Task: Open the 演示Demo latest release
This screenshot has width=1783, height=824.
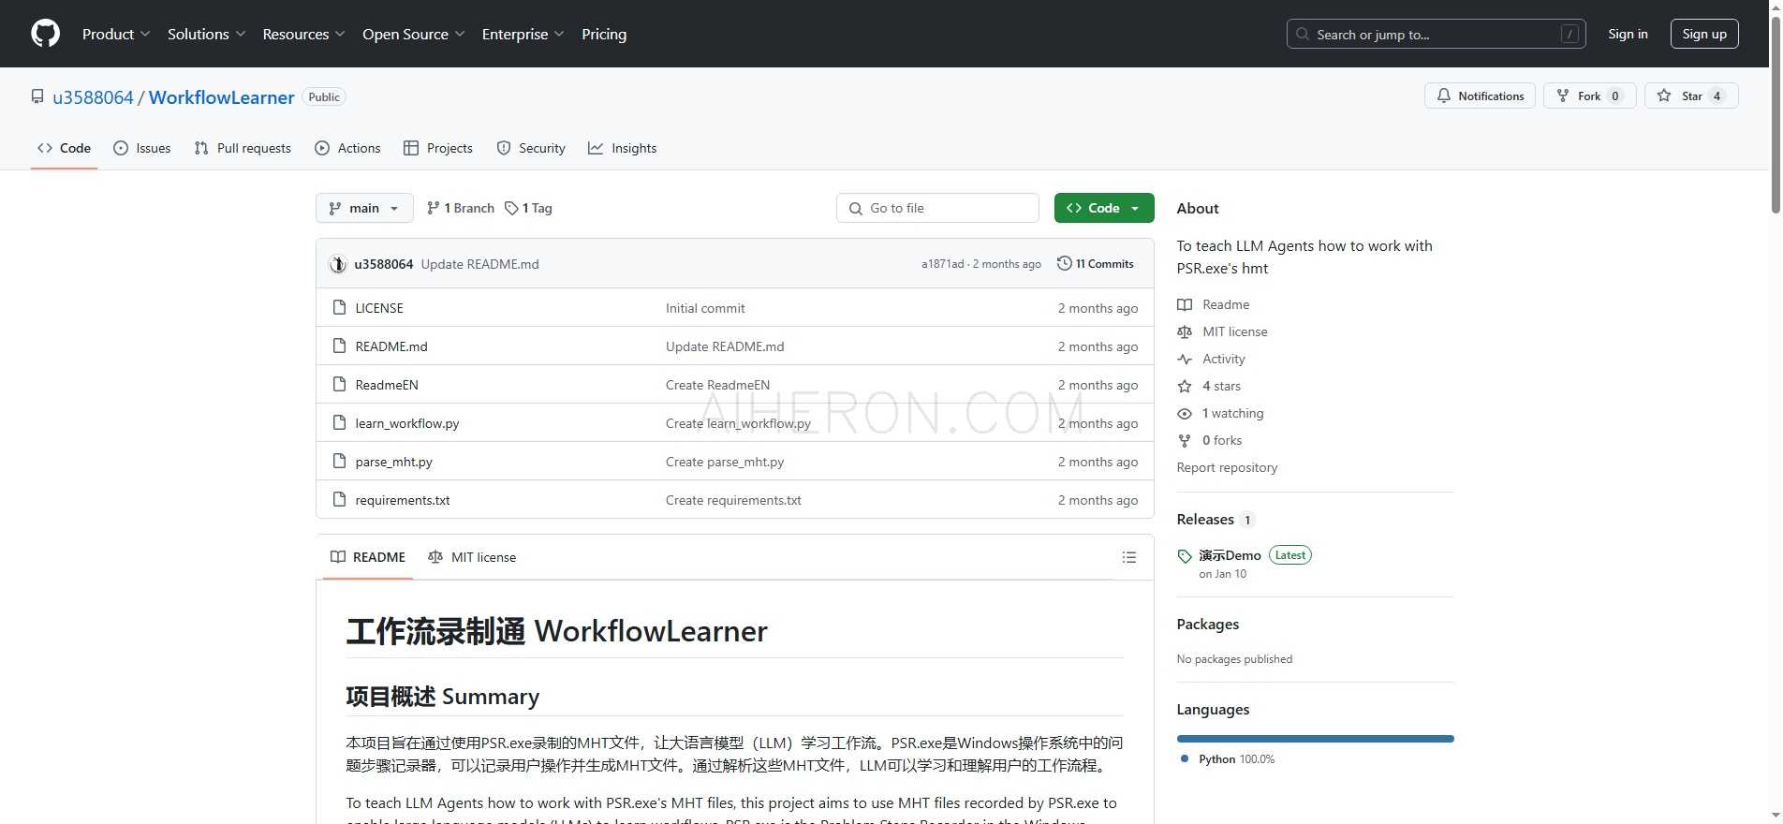Action: click(x=1230, y=555)
